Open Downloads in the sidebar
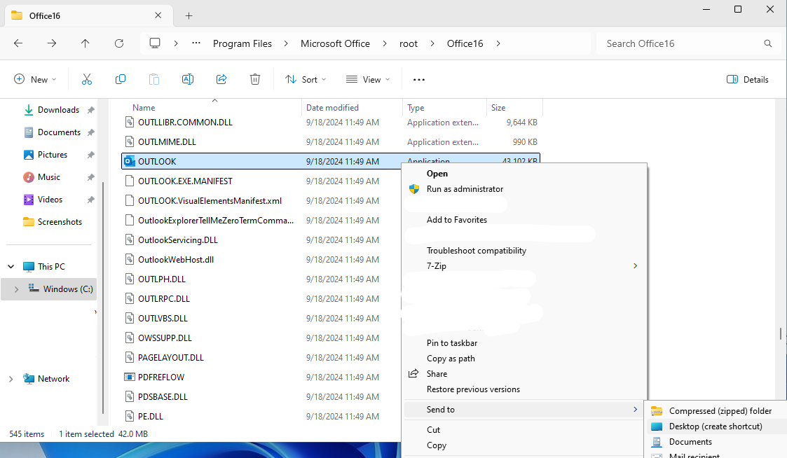Viewport: 787px width, 458px height. click(x=58, y=110)
